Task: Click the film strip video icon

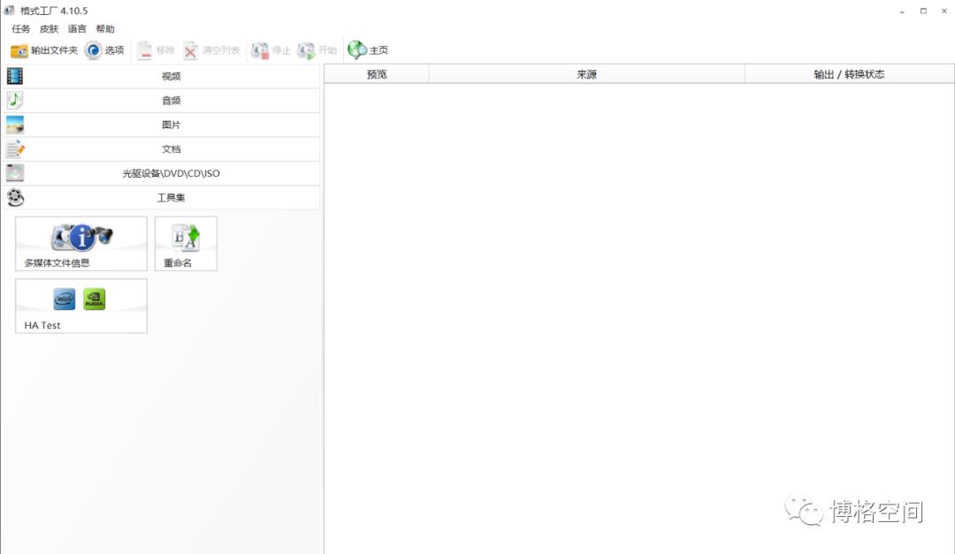Action: tap(15, 76)
